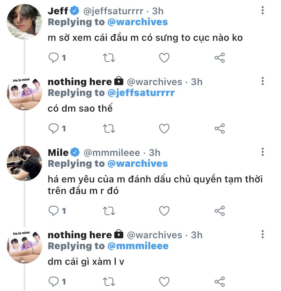Retweet Mile's tweet
This screenshot has width=281, height=291.
click(109, 211)
